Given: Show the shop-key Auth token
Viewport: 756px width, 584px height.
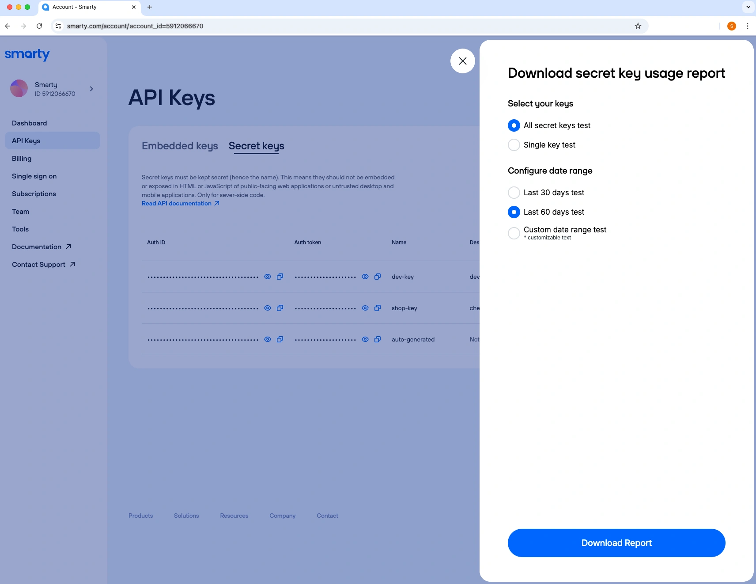Looking at the screenshot, I should pyautogui.click(x=365, y=308).
